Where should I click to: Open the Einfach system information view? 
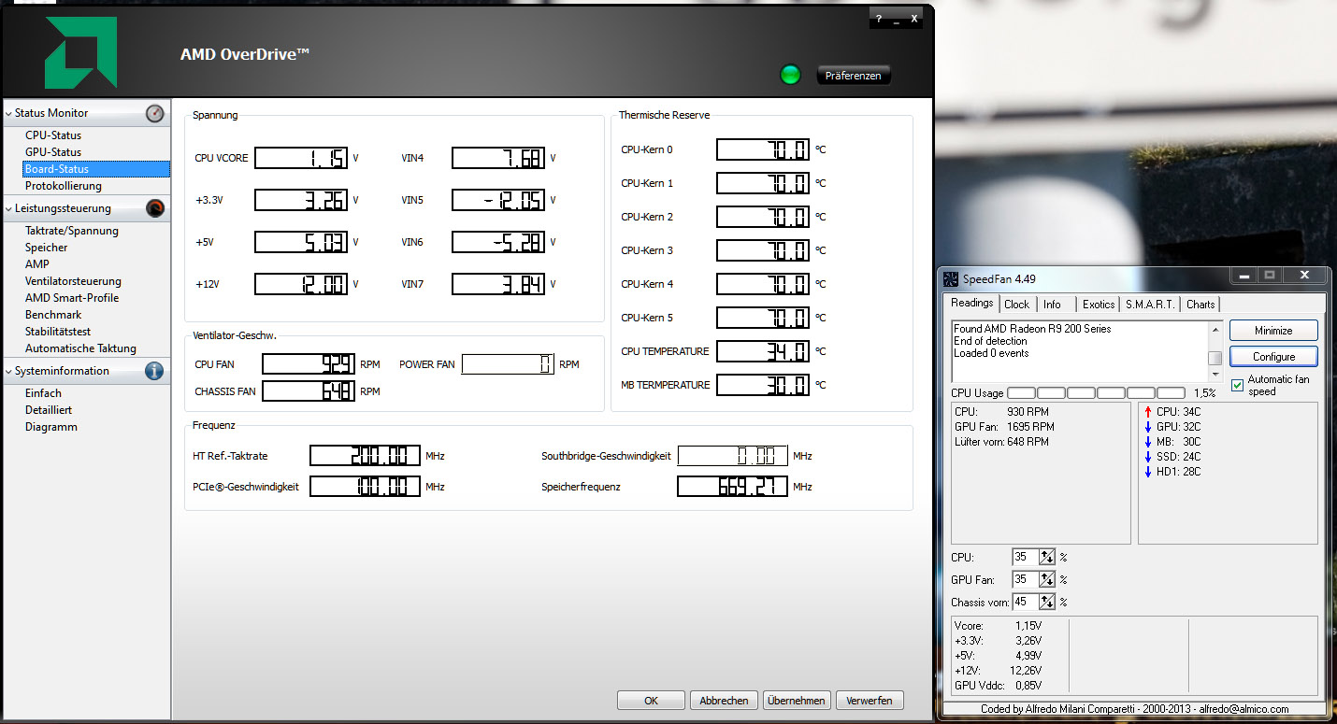[x=43, y=393]
